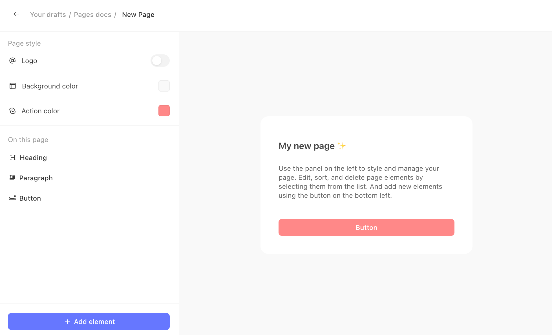
Task: Click the Add element button
Action: click(x=89, y=321)
